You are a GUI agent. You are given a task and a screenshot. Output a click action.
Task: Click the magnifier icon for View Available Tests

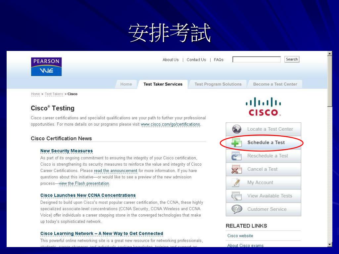pos(236,196)
